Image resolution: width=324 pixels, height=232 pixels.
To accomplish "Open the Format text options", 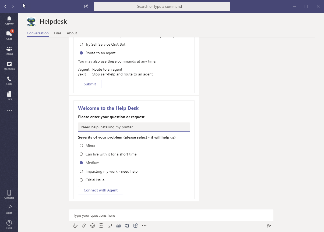I will (x=75, y=226).
